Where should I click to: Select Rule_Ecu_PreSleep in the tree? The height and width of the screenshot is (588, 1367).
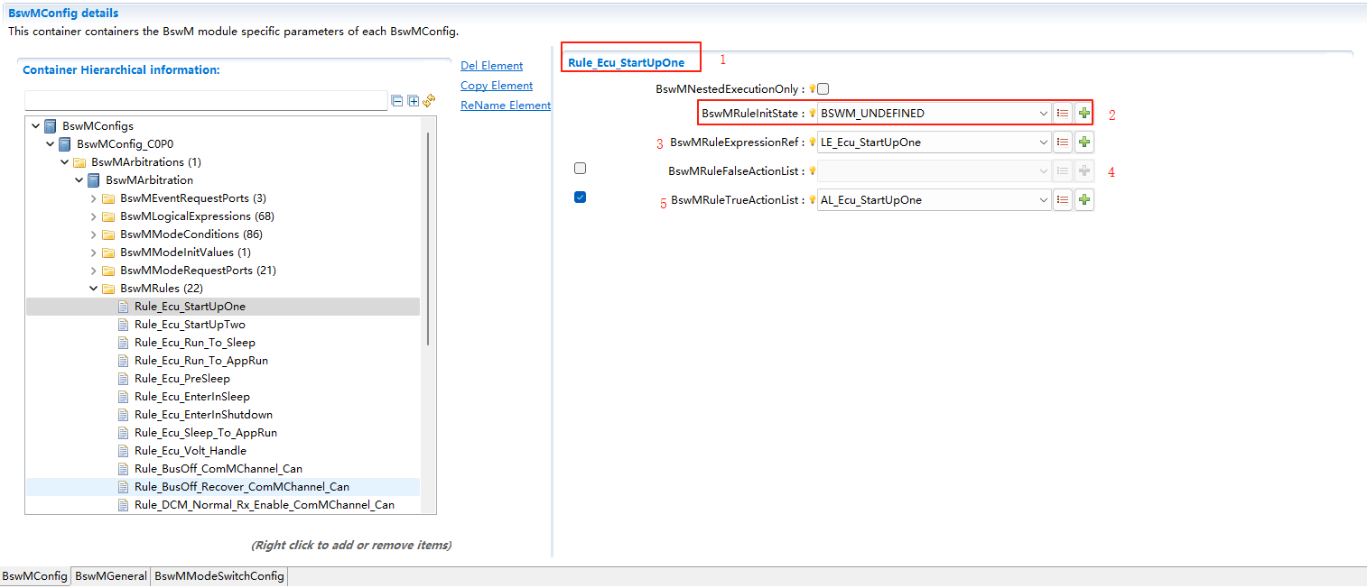(181, 379)
